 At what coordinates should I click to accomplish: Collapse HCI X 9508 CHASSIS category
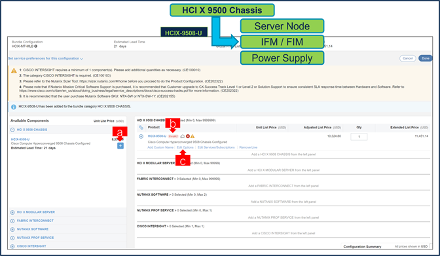click(12, 130)
